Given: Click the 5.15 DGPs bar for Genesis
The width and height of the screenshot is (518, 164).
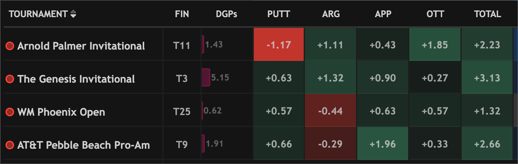Looking at the screenshot, I should pos(206,77).
